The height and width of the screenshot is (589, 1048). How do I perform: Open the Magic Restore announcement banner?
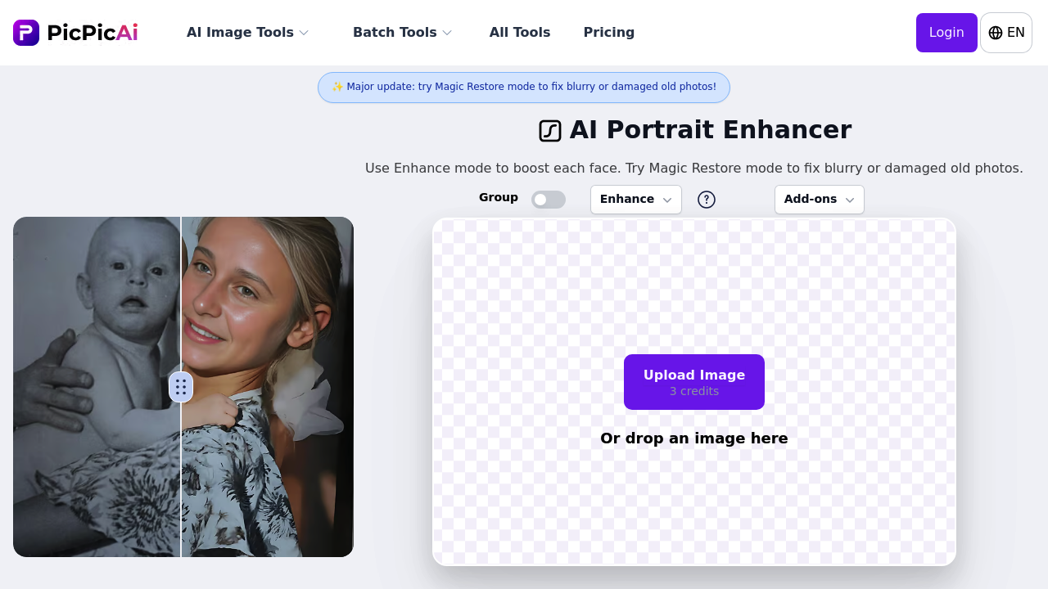(x=524, y=87)
